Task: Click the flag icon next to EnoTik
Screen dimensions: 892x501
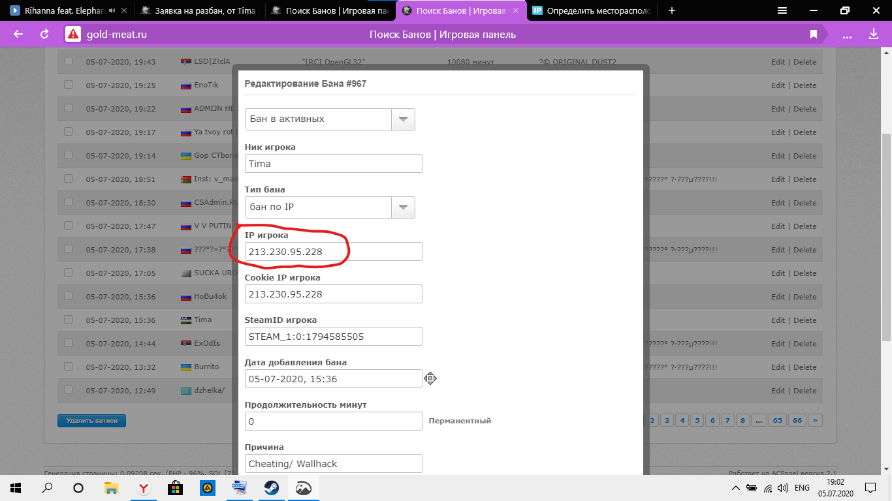Action: pyautogui.click(x=185, y=85)
